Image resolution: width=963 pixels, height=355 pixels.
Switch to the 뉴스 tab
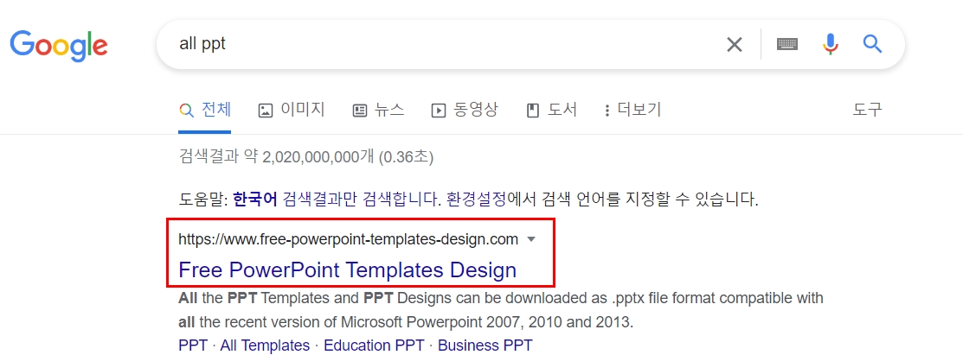click(378, 111)
